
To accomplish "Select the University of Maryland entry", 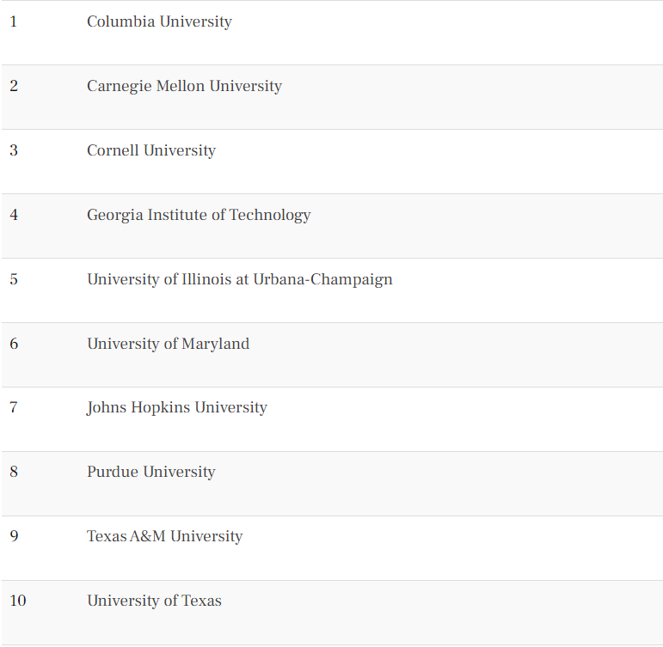I will point(168,344).
